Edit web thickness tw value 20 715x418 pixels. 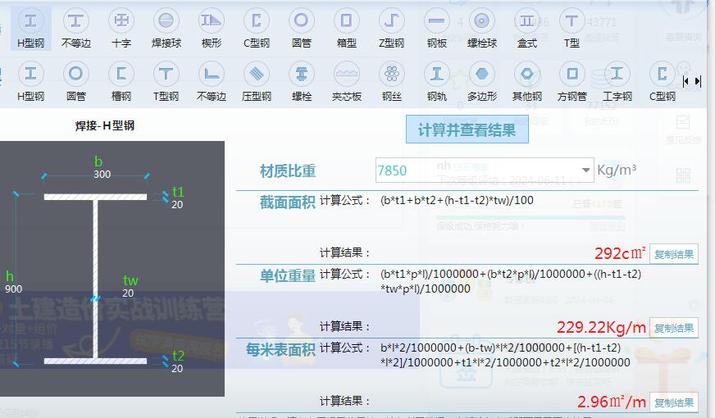128,293
